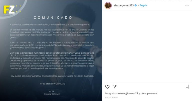192x101 pixels.
Task: Share the post via paper plane icon
Action: [114, 87]
